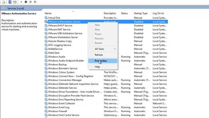Screen dimensions: 209x118
Task: Click the gear icon beside Windows Colour System
Action: pyautogui.click(x=46, y=72)
